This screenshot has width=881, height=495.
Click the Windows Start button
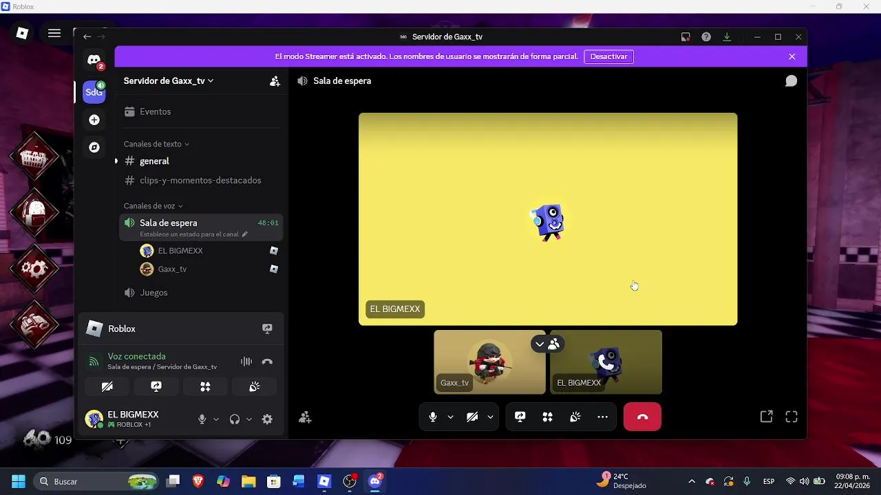(19, 481)
